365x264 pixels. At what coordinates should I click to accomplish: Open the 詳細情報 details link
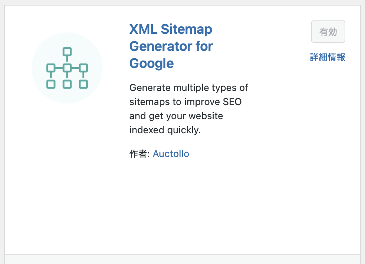pyautogui.click(x=328, y=57)
